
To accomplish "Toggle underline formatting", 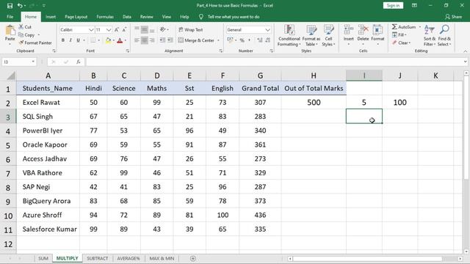I will [x=78, y=40].
